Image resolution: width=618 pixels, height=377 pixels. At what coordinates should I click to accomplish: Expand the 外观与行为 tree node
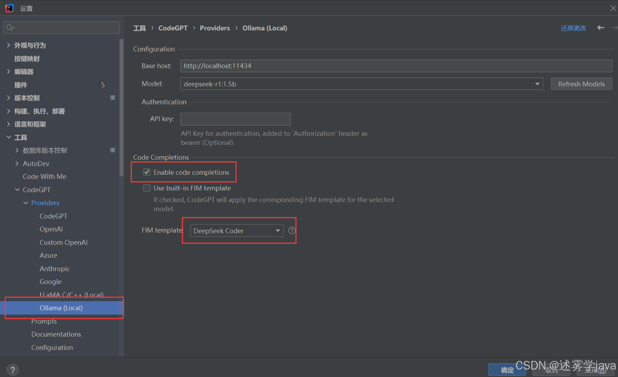pos(9,45)
